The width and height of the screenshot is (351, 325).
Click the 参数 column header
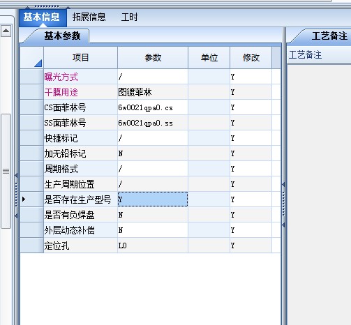click(153, 58)
